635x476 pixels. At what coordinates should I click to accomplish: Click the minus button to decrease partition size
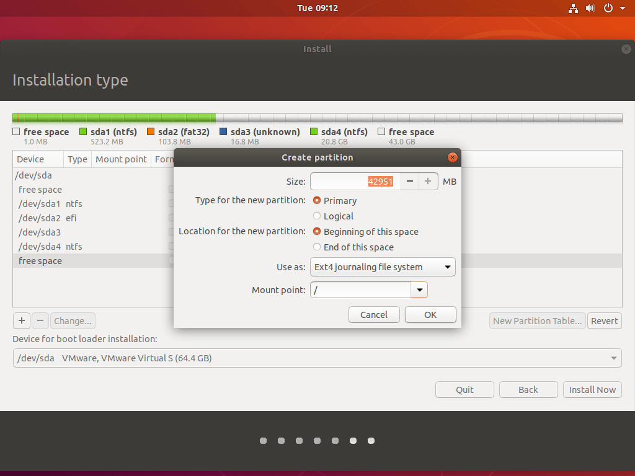click(x=410, y=182)
